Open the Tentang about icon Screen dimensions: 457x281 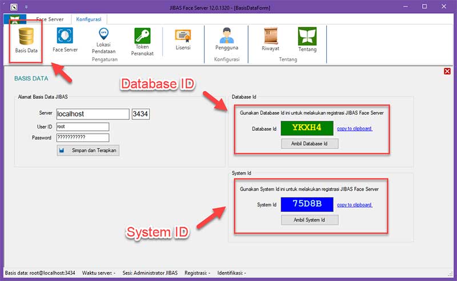tap(307, 39)
